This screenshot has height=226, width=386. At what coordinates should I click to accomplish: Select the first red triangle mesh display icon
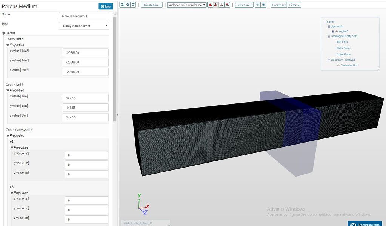pyautogui.click(x=210, y=5)
